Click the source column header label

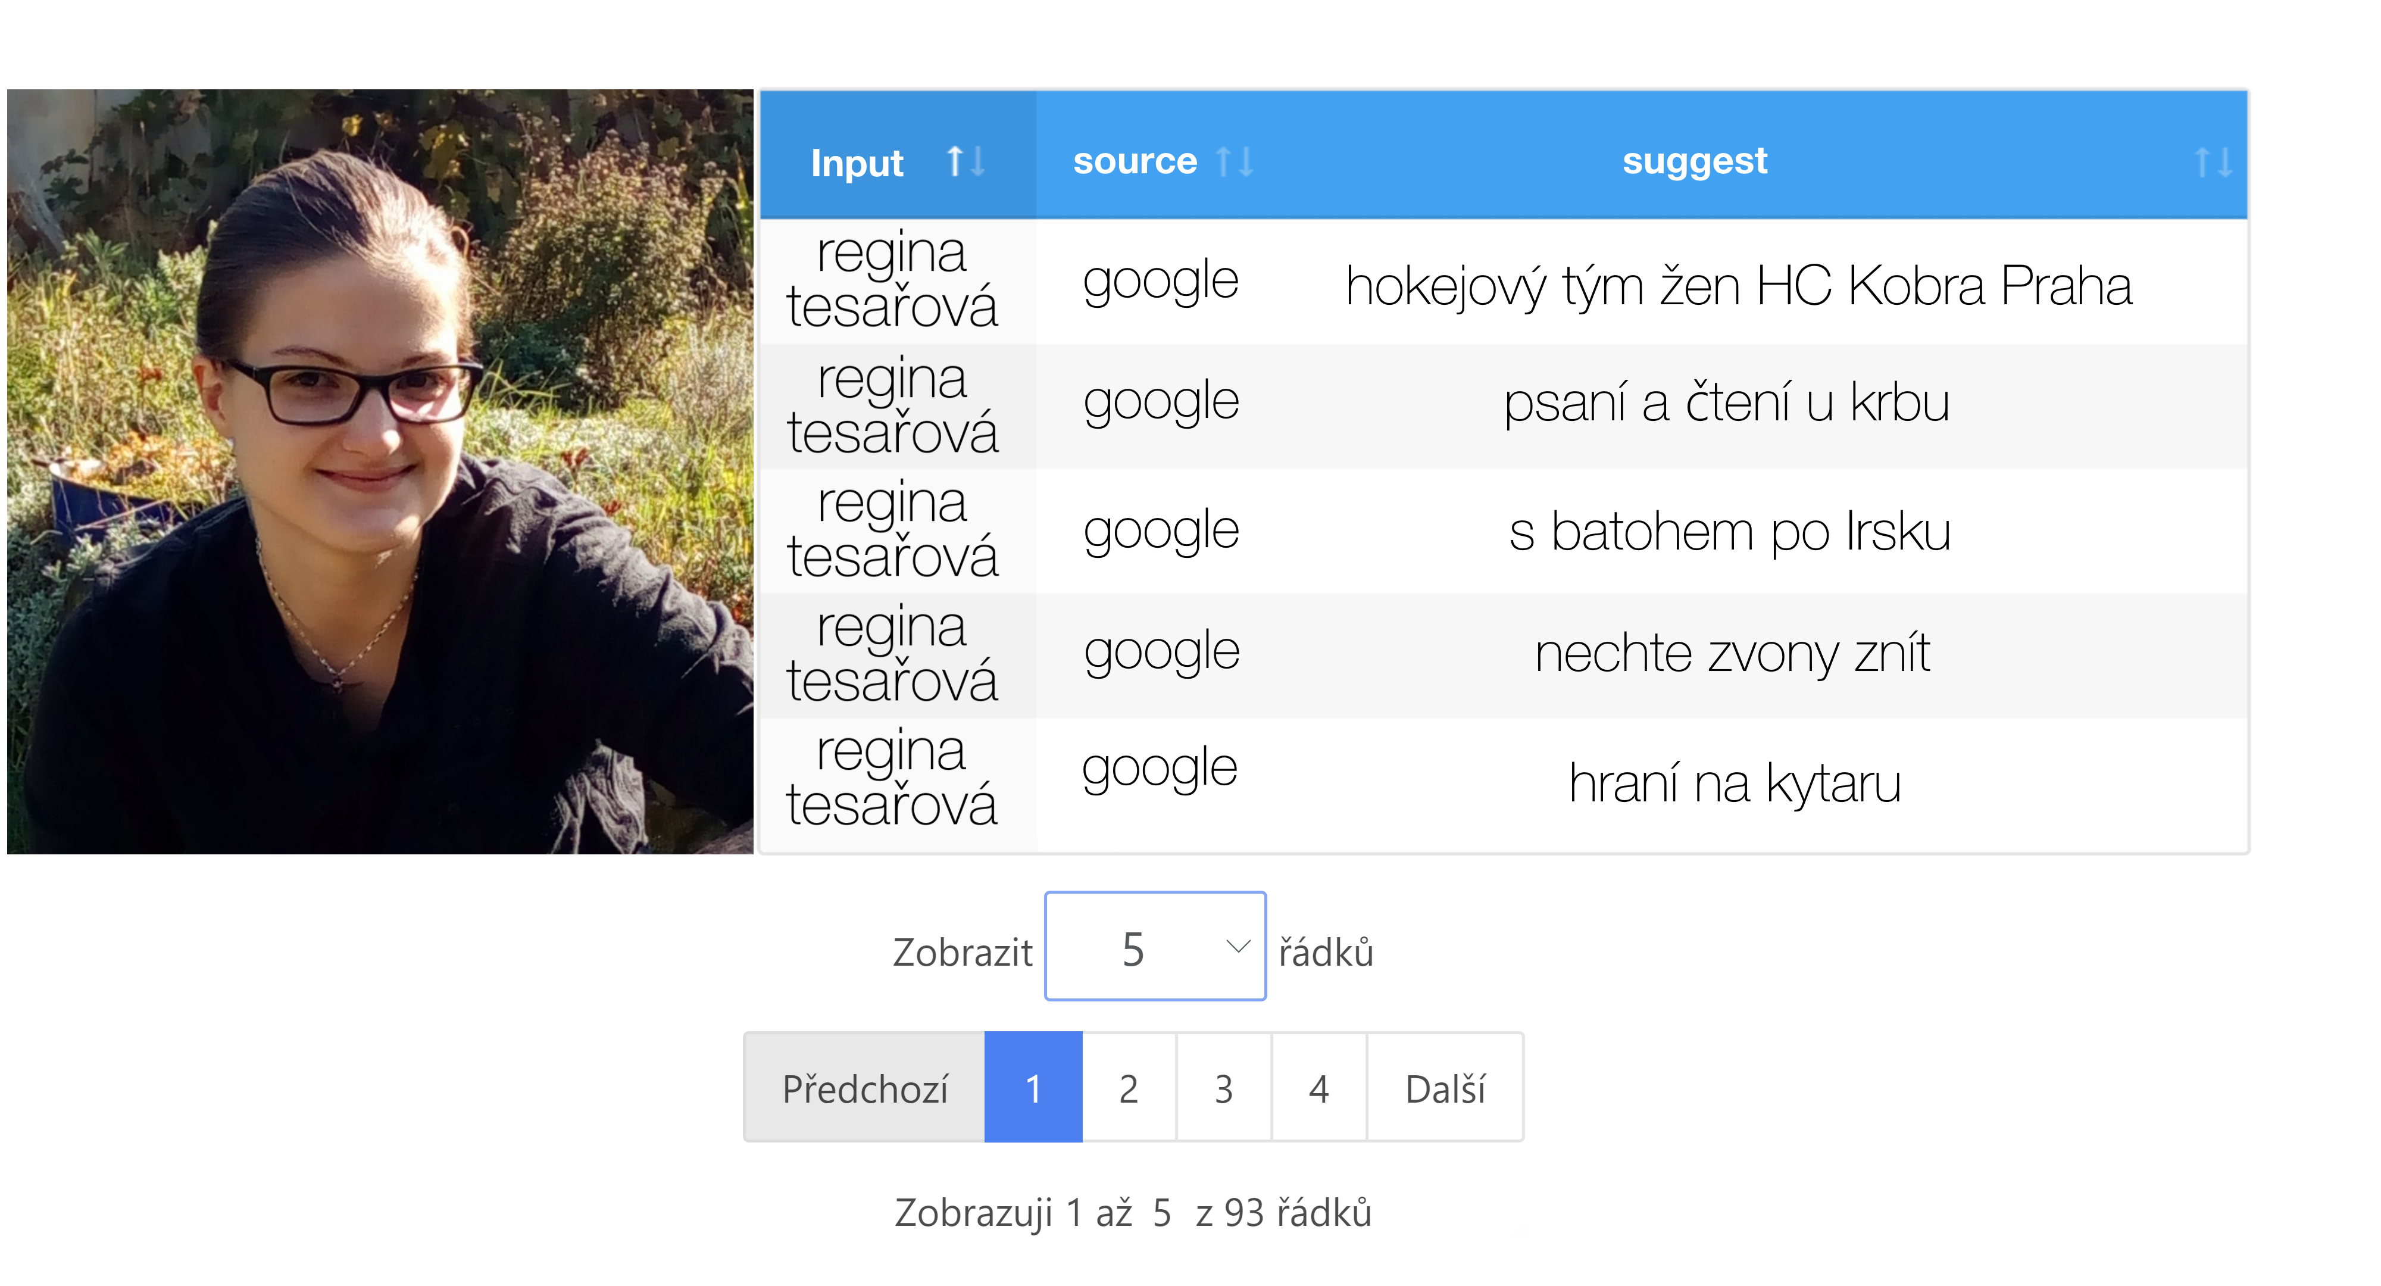(x=1134, y=162)
